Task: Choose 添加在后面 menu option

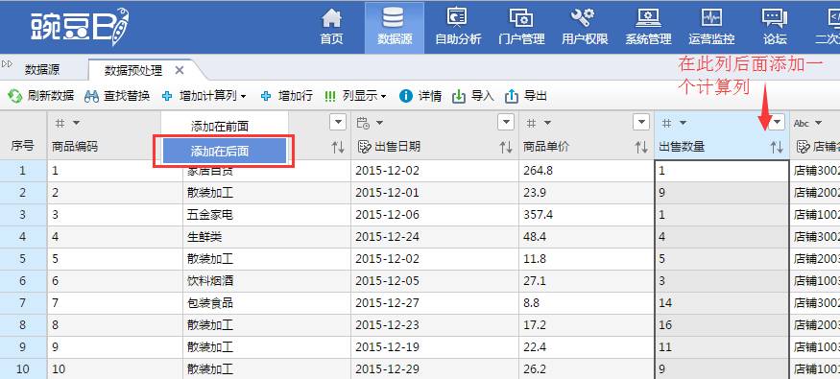Action: click(x=225, y=152)
